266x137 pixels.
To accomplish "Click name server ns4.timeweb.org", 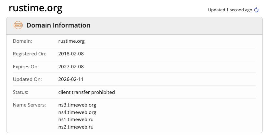I will 77,112.
